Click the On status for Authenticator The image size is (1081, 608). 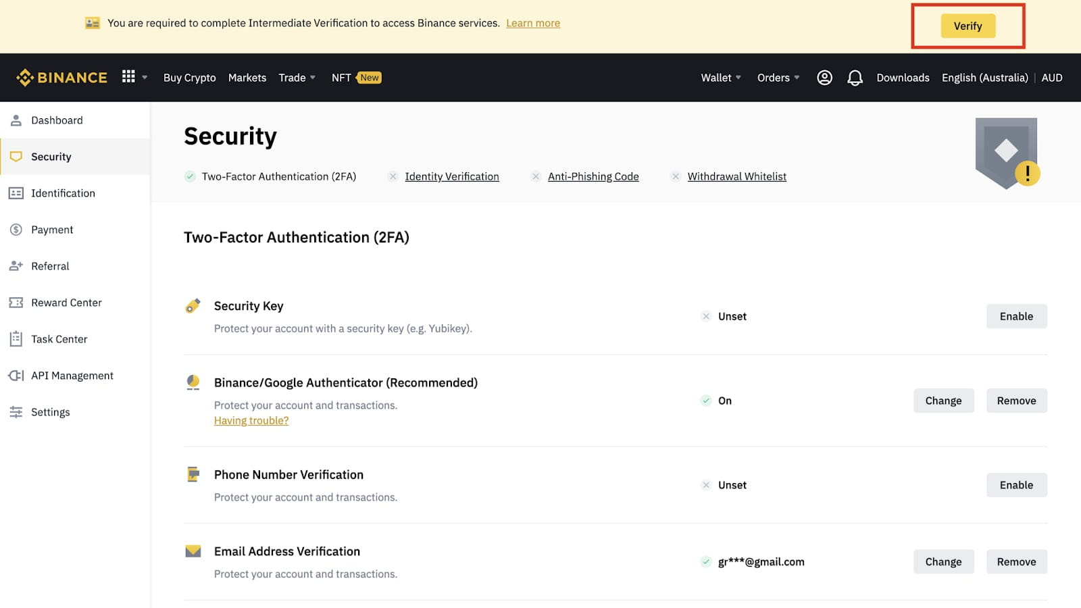click(x=724, y=401)
